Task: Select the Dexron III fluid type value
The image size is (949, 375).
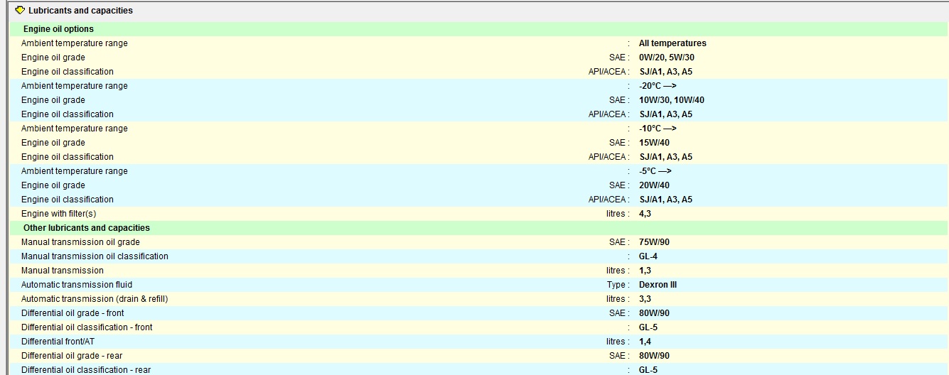Action: click(x=658, y=285)
